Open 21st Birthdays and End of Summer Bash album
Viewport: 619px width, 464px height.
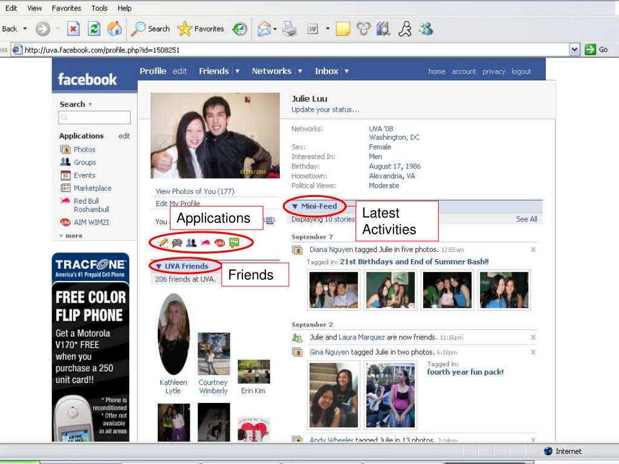(415, 262)
